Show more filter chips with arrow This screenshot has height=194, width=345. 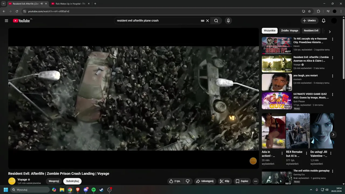click(x=329, y=32)
